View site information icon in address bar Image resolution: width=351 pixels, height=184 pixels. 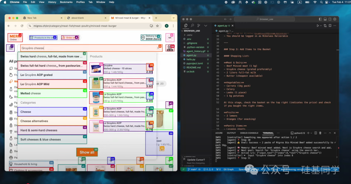tap(30, 26)
